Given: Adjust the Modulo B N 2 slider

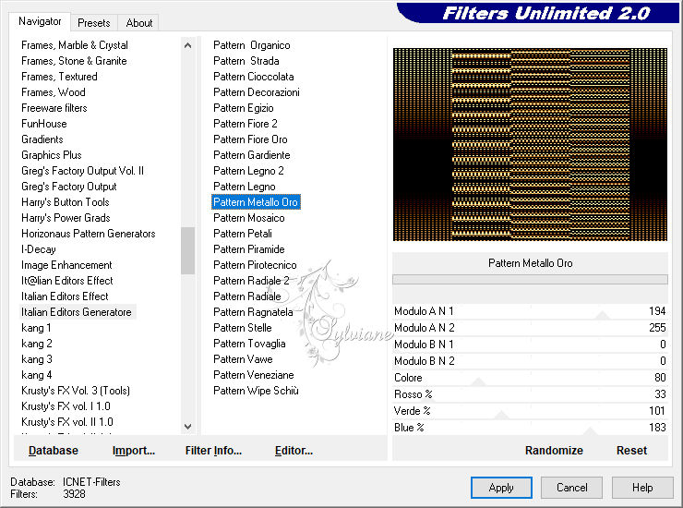Looking at the screenshot, I should pos(530,361).
